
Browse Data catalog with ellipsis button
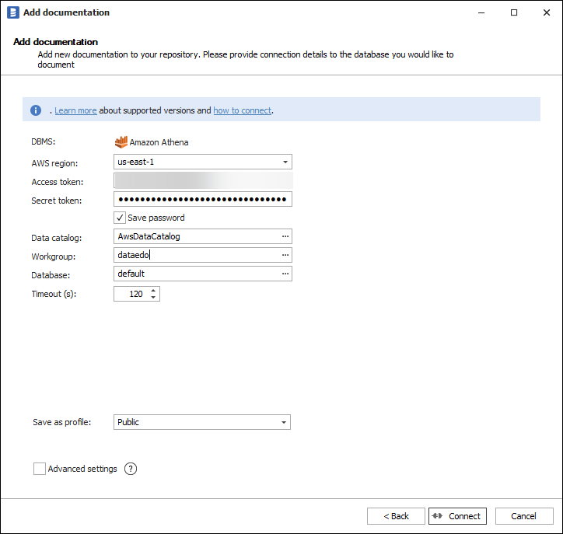pos(285,236)
